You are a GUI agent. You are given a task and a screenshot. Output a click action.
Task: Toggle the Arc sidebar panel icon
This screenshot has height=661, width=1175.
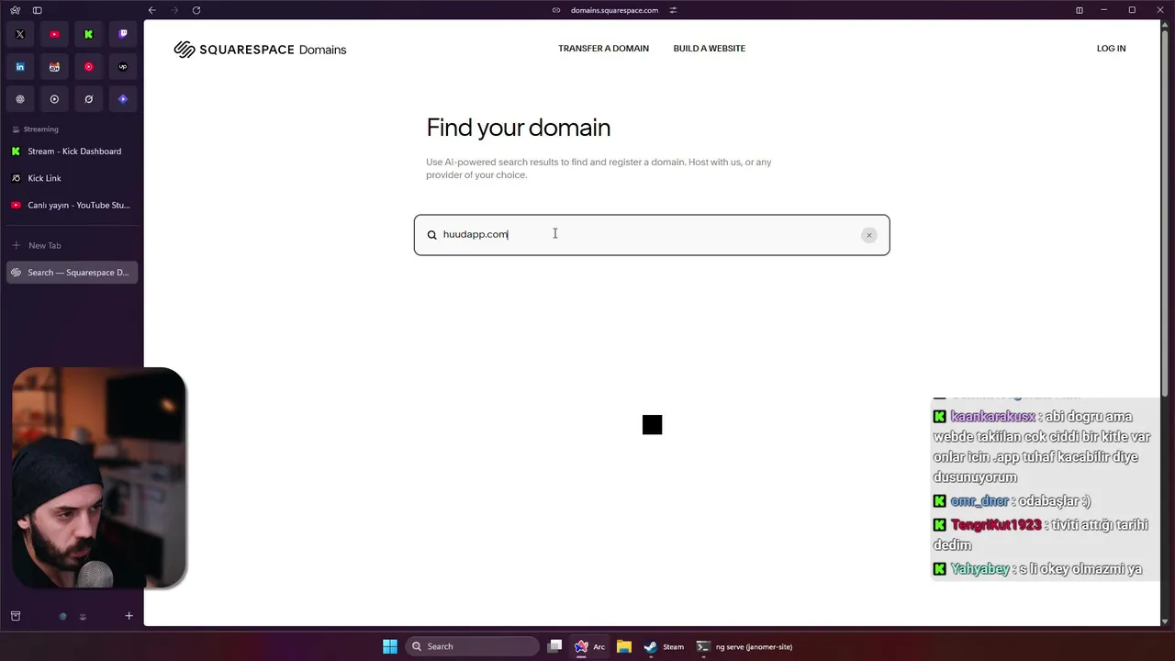37,10
